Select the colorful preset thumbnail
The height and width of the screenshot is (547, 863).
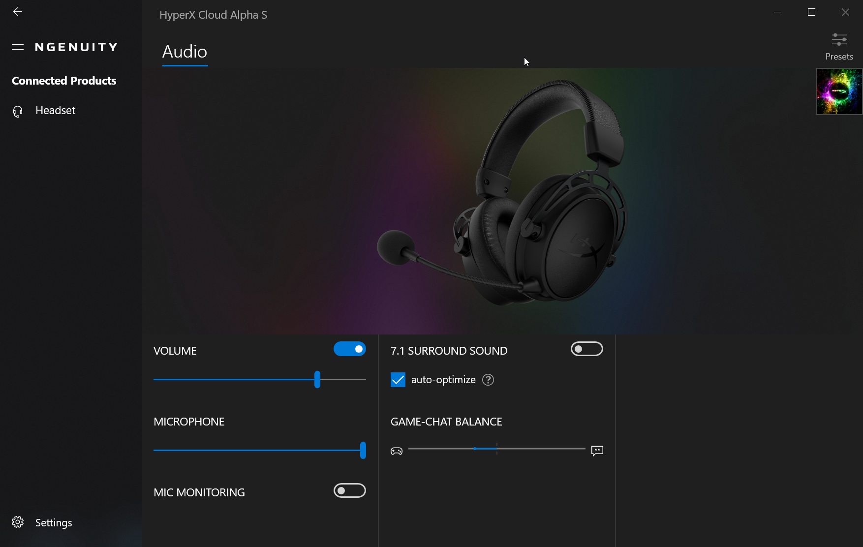click(x=839, y=91)
